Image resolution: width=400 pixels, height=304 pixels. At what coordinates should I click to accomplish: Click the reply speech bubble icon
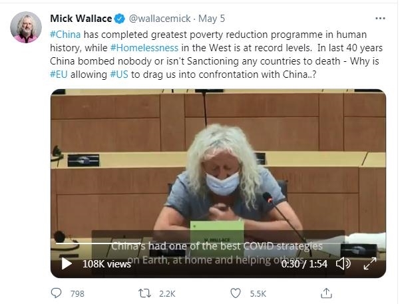[x=56, y=293]
